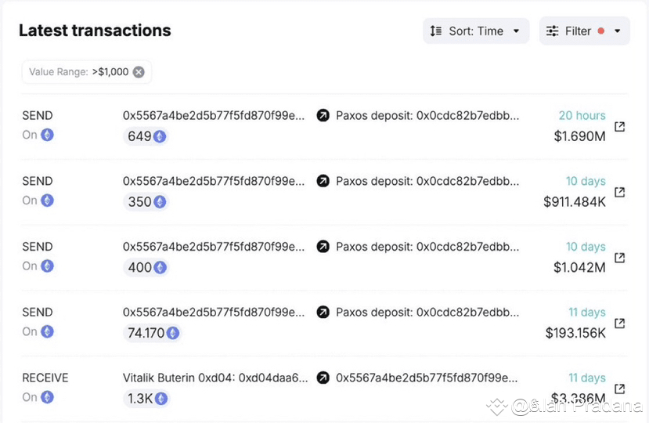Viewport: 649px width, 423px height.
Task: Click the recipient address in the RECEIVE row
Action: (x=427, y=378)
